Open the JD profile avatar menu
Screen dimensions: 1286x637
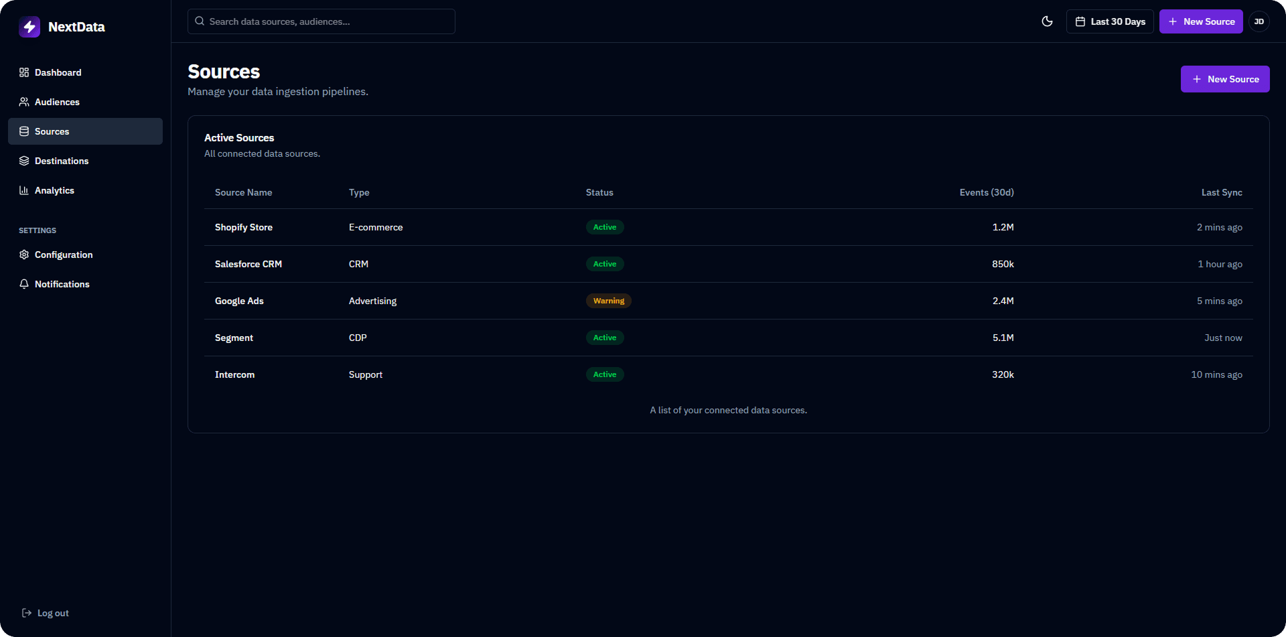coord(1259,21)
